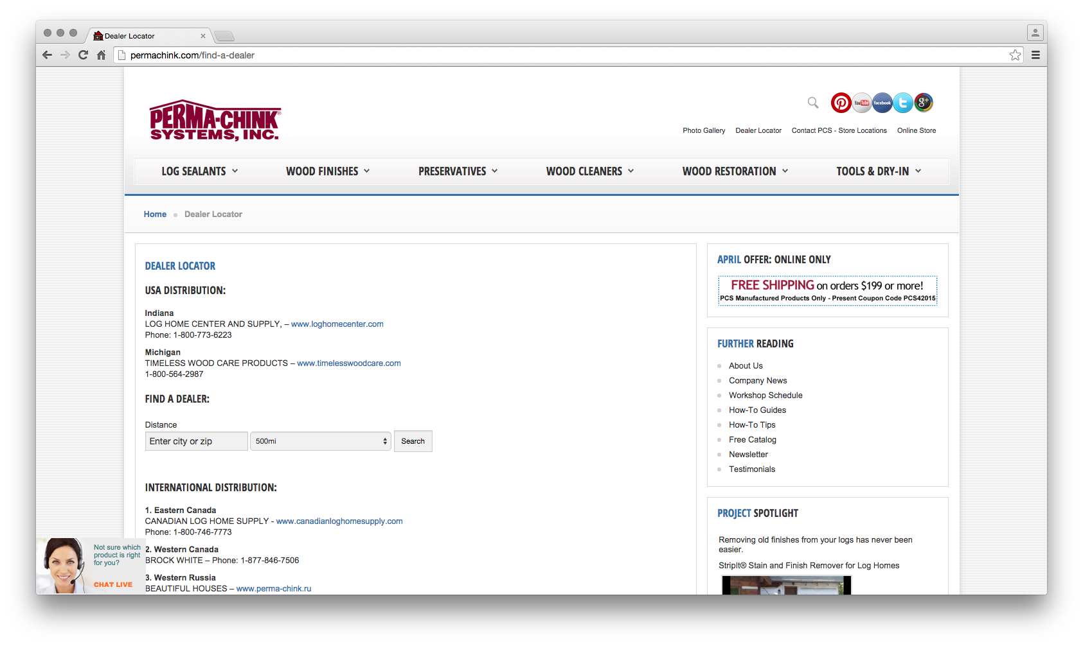Open the Google Plus social icon
This screenshot has width=1083, height=646.
pos(924,103)
